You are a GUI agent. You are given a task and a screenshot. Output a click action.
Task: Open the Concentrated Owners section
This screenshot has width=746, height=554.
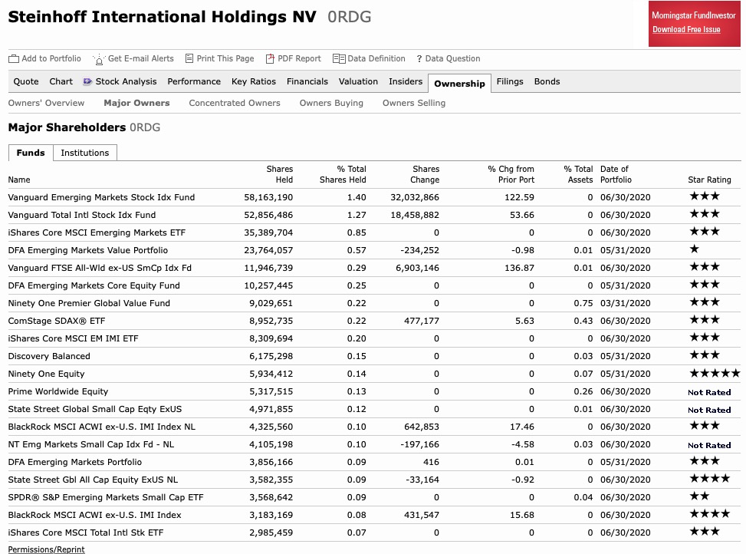(x=234, y=102)
